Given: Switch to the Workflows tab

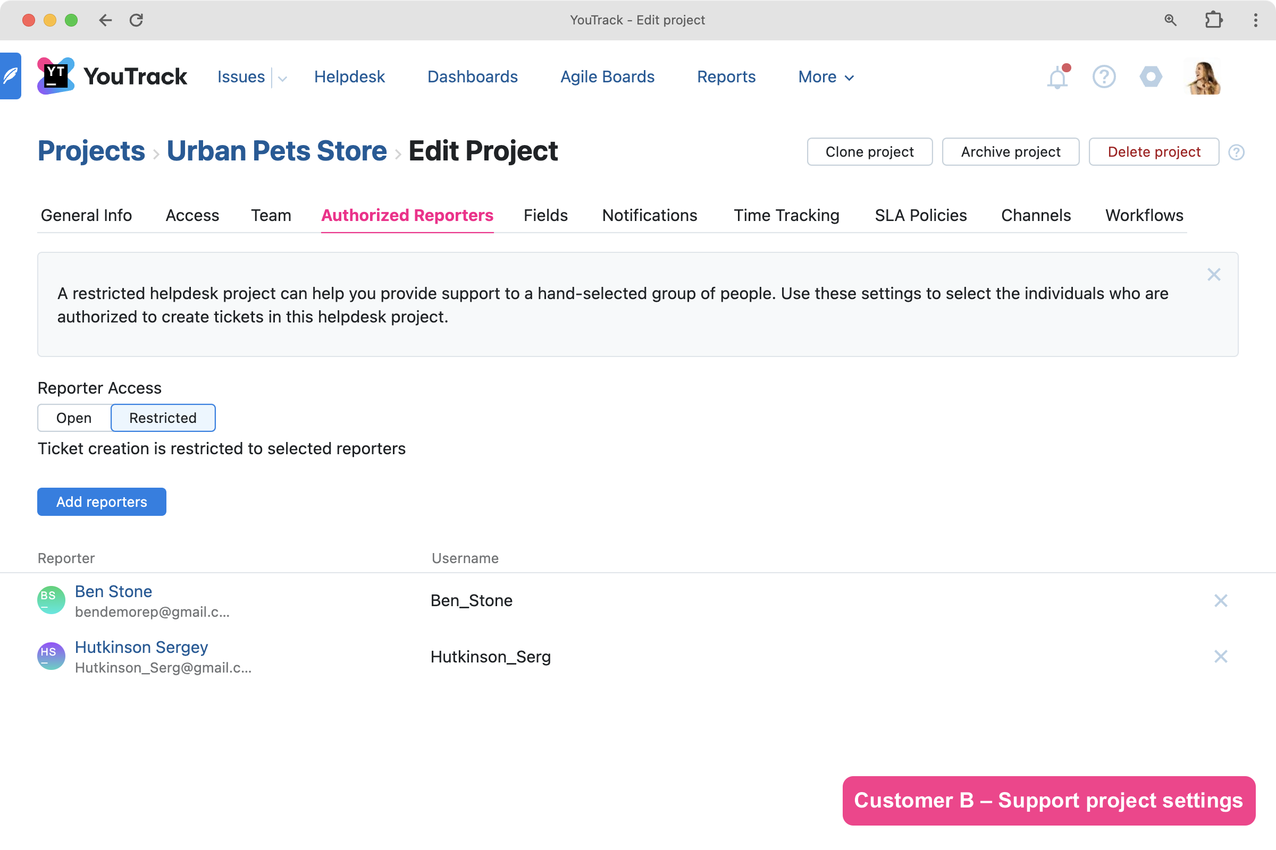Looking at the screenshot, I should point(1144,215).
